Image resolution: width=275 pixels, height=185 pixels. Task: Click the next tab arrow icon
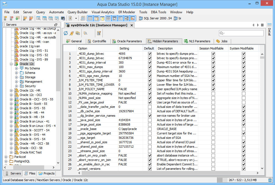point(258,25)
